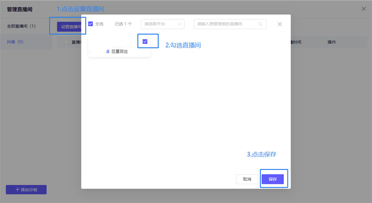Screen dimensions: 372x203
Task: Click the 添加分组 button
Action: [x=26, y=190]
